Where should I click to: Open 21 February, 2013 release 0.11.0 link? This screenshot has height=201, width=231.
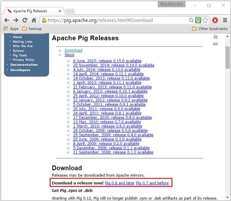click(x=112, y=87)
